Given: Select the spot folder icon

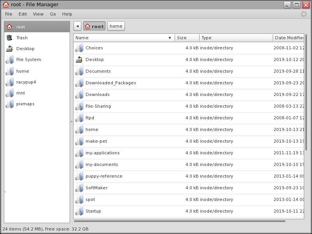Looking at the screenshot, I should (x=79, y=199).
